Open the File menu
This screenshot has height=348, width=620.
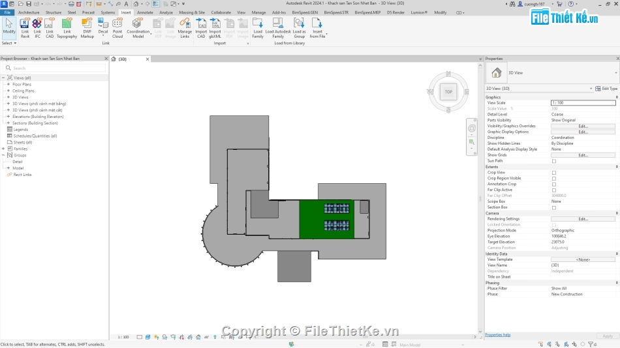point(7,12)
